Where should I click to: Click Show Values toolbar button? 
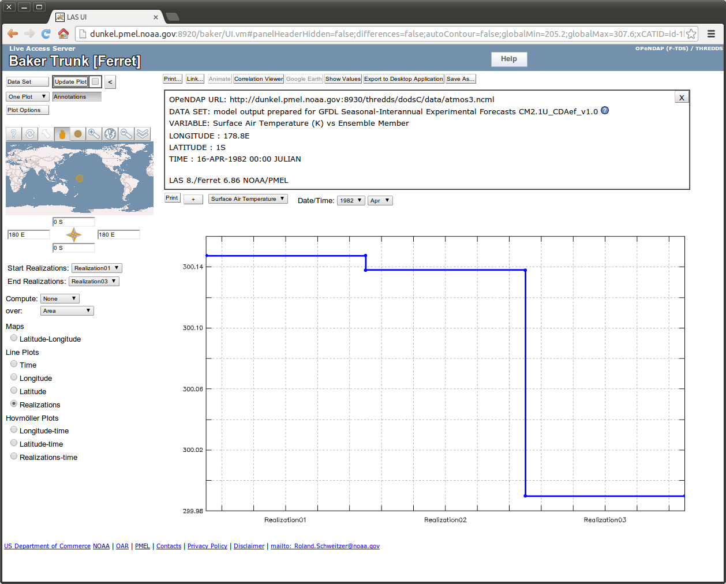coord(343,79)
